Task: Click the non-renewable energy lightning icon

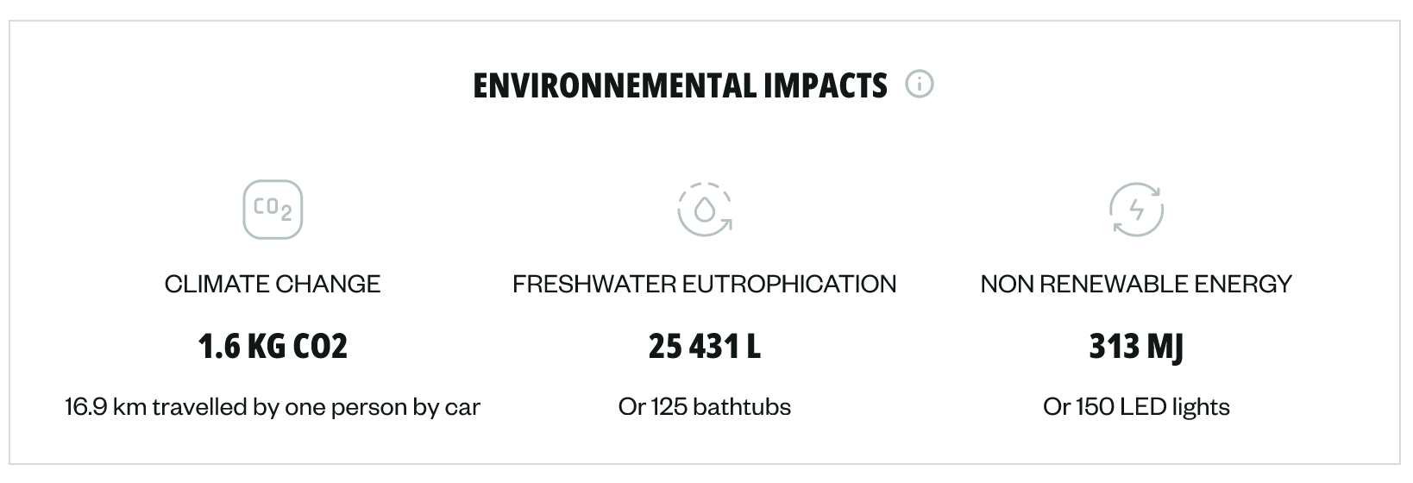Action: pyautogui.click(x=1136, y=210)
